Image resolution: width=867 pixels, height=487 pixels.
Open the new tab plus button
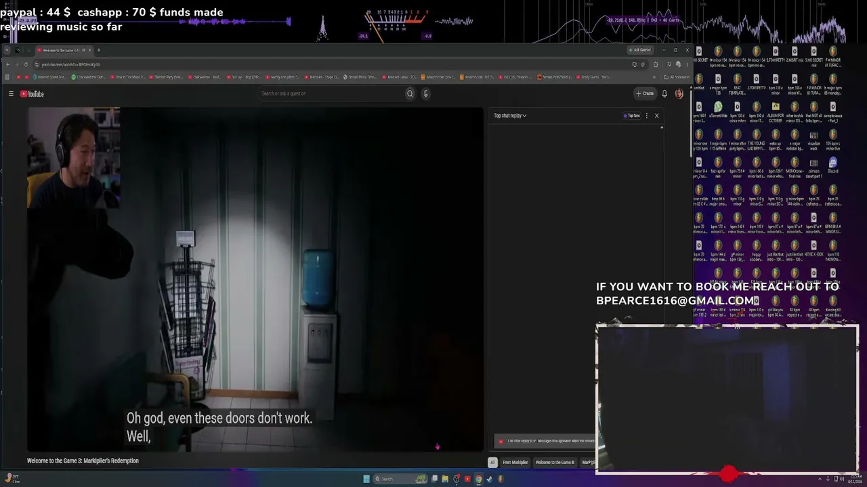click(x=98, y=50)
